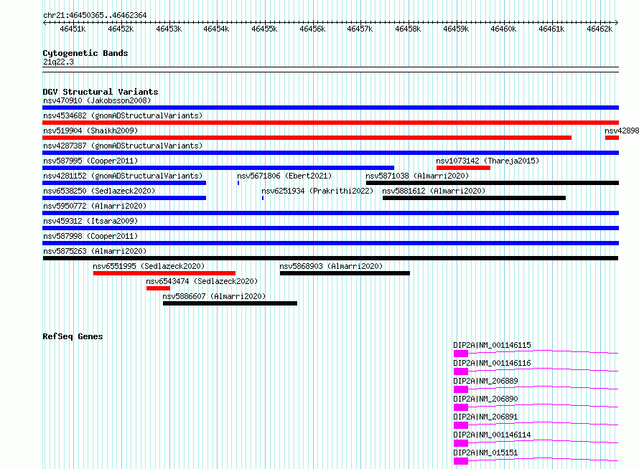This screenshot has width=639, height=469.
Task: Click the RefSeq Genes track heading
Action: coord(73,336)
